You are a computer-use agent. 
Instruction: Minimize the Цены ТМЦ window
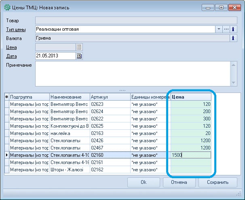pyautogui.click(x=208, y=8)
